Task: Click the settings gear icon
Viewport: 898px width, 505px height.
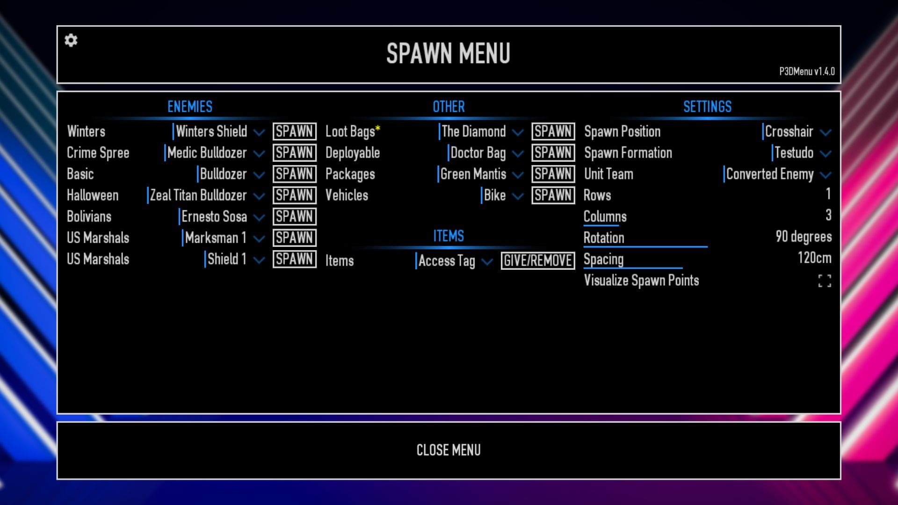Action: click(x=70, y=40)
